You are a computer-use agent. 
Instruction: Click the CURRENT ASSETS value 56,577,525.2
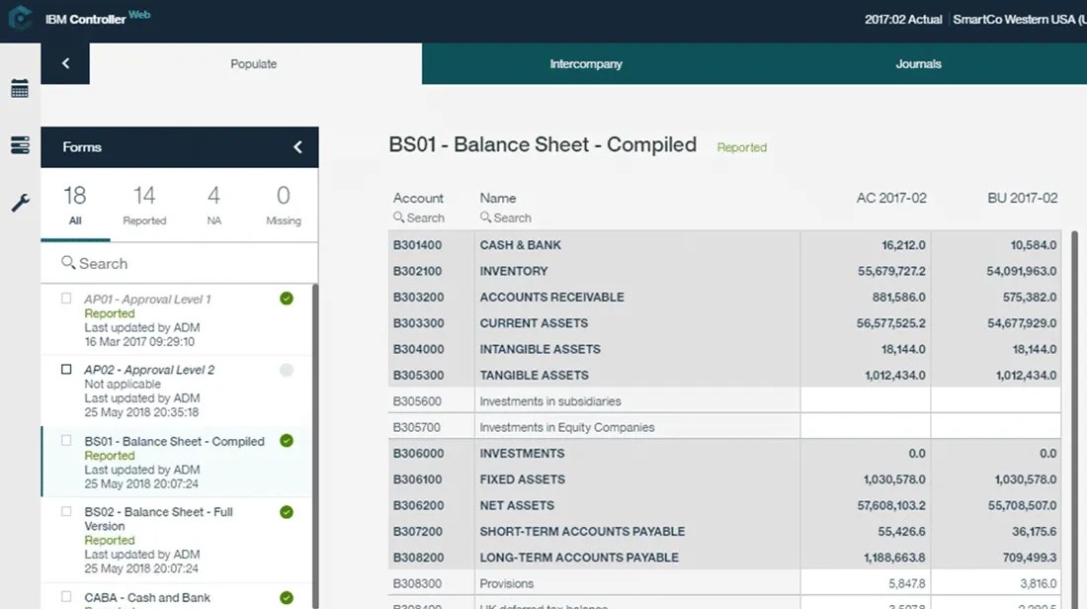pyautogui.click(x=890, y=323)
